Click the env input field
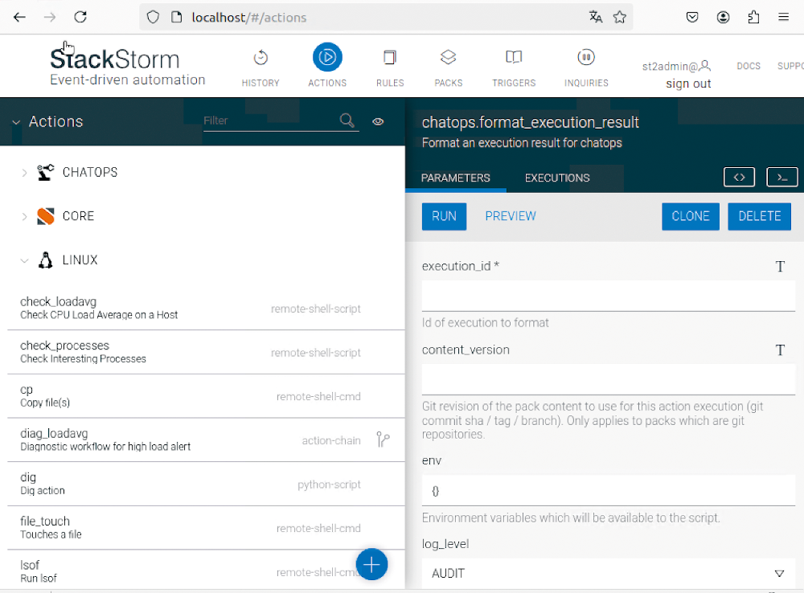Image resolution: width=804 pixels, height=593 pixels. pos(608,490)
